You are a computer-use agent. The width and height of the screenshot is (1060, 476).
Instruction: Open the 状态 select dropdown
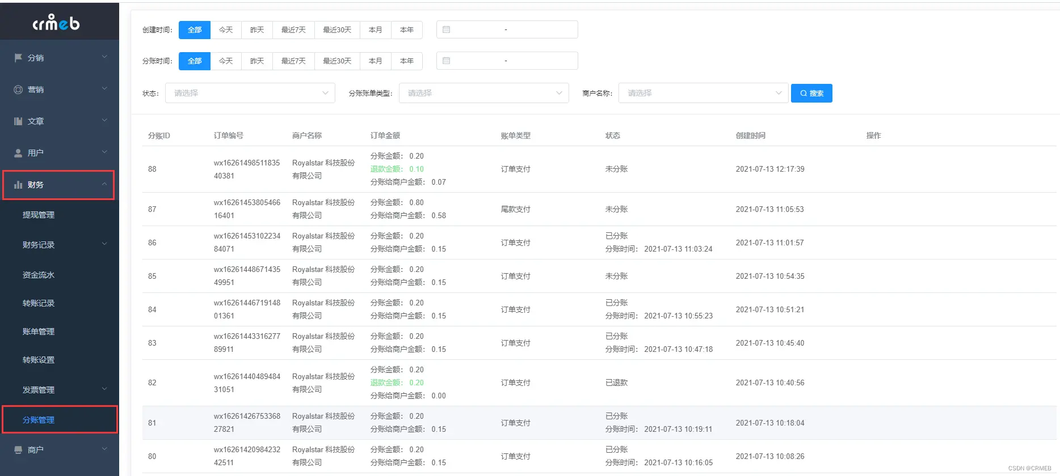(250, 93)
